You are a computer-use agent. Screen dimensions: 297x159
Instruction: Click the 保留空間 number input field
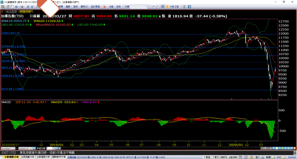pos(48,148)
